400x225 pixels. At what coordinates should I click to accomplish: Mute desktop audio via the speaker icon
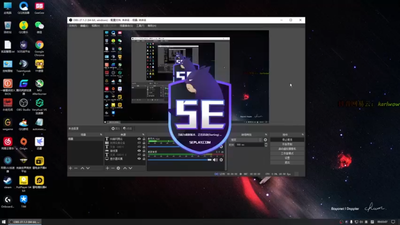[215, 159]
